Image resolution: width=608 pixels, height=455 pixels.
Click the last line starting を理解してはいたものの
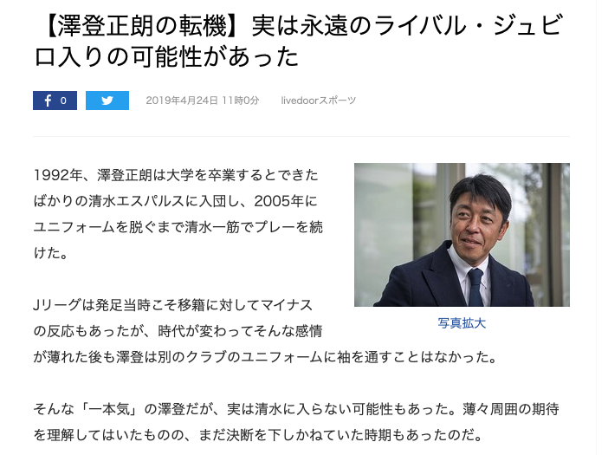point(258,435)
